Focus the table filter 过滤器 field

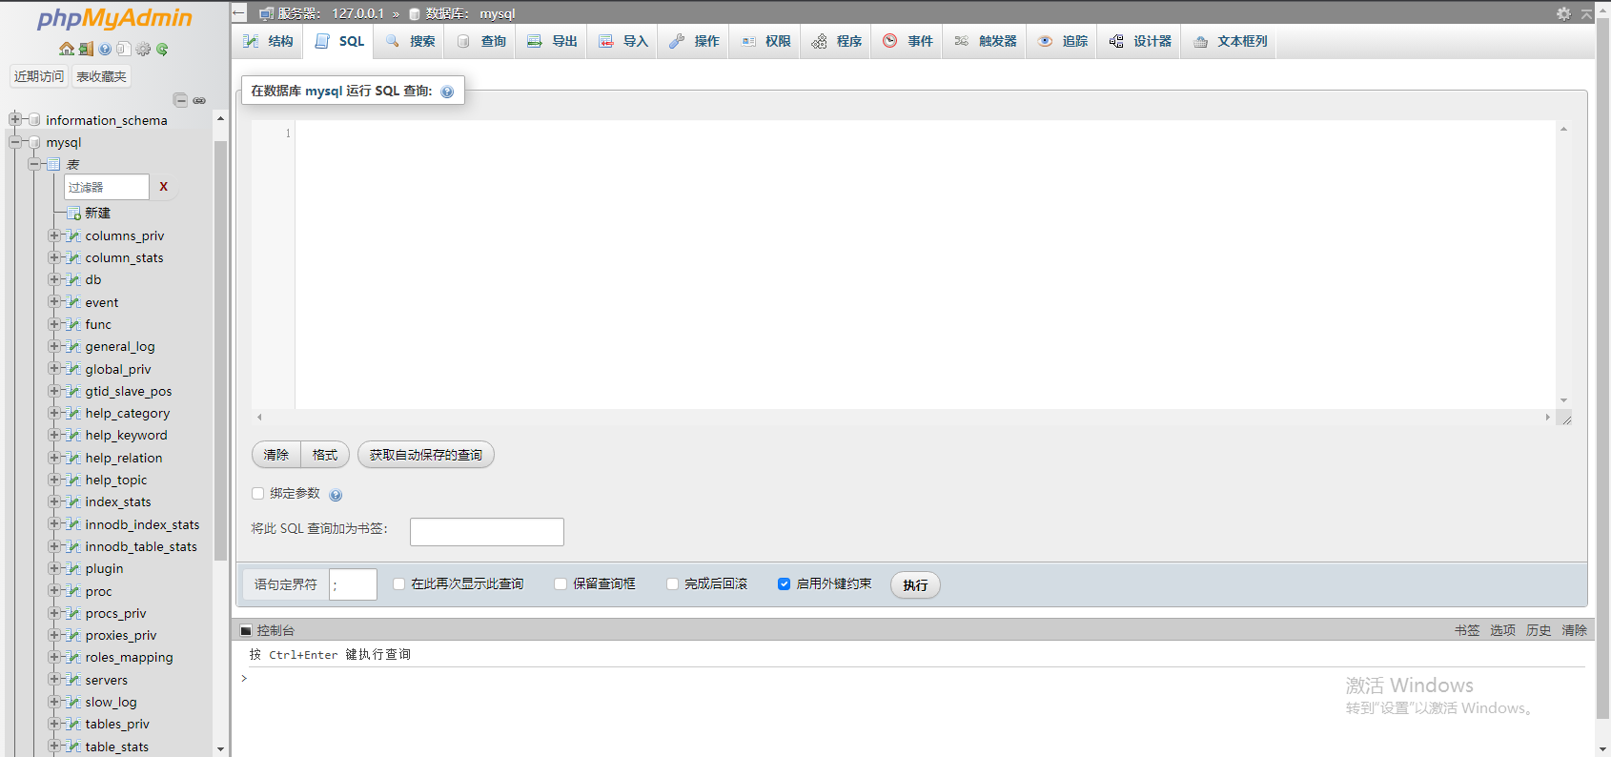(107, 187)
